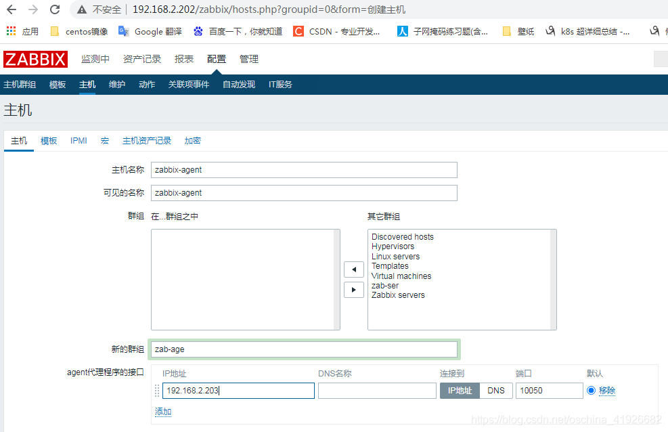Go to 自动发现 submenu
Image resolution: width=668 pixels, height=432 pixels.
pyautogui.click(x=239, y=85)
